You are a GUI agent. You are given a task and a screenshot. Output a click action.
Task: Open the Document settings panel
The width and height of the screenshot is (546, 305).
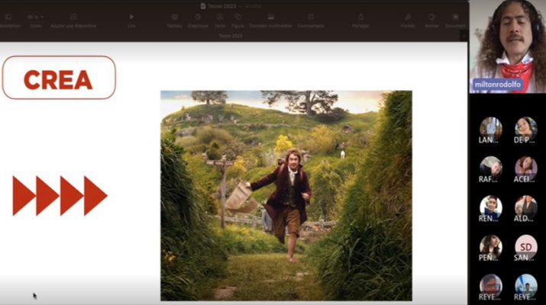(456, 18)
